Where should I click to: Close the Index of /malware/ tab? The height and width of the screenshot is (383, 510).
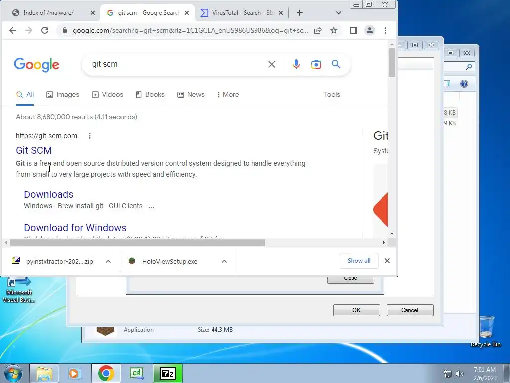pos(93,13)
